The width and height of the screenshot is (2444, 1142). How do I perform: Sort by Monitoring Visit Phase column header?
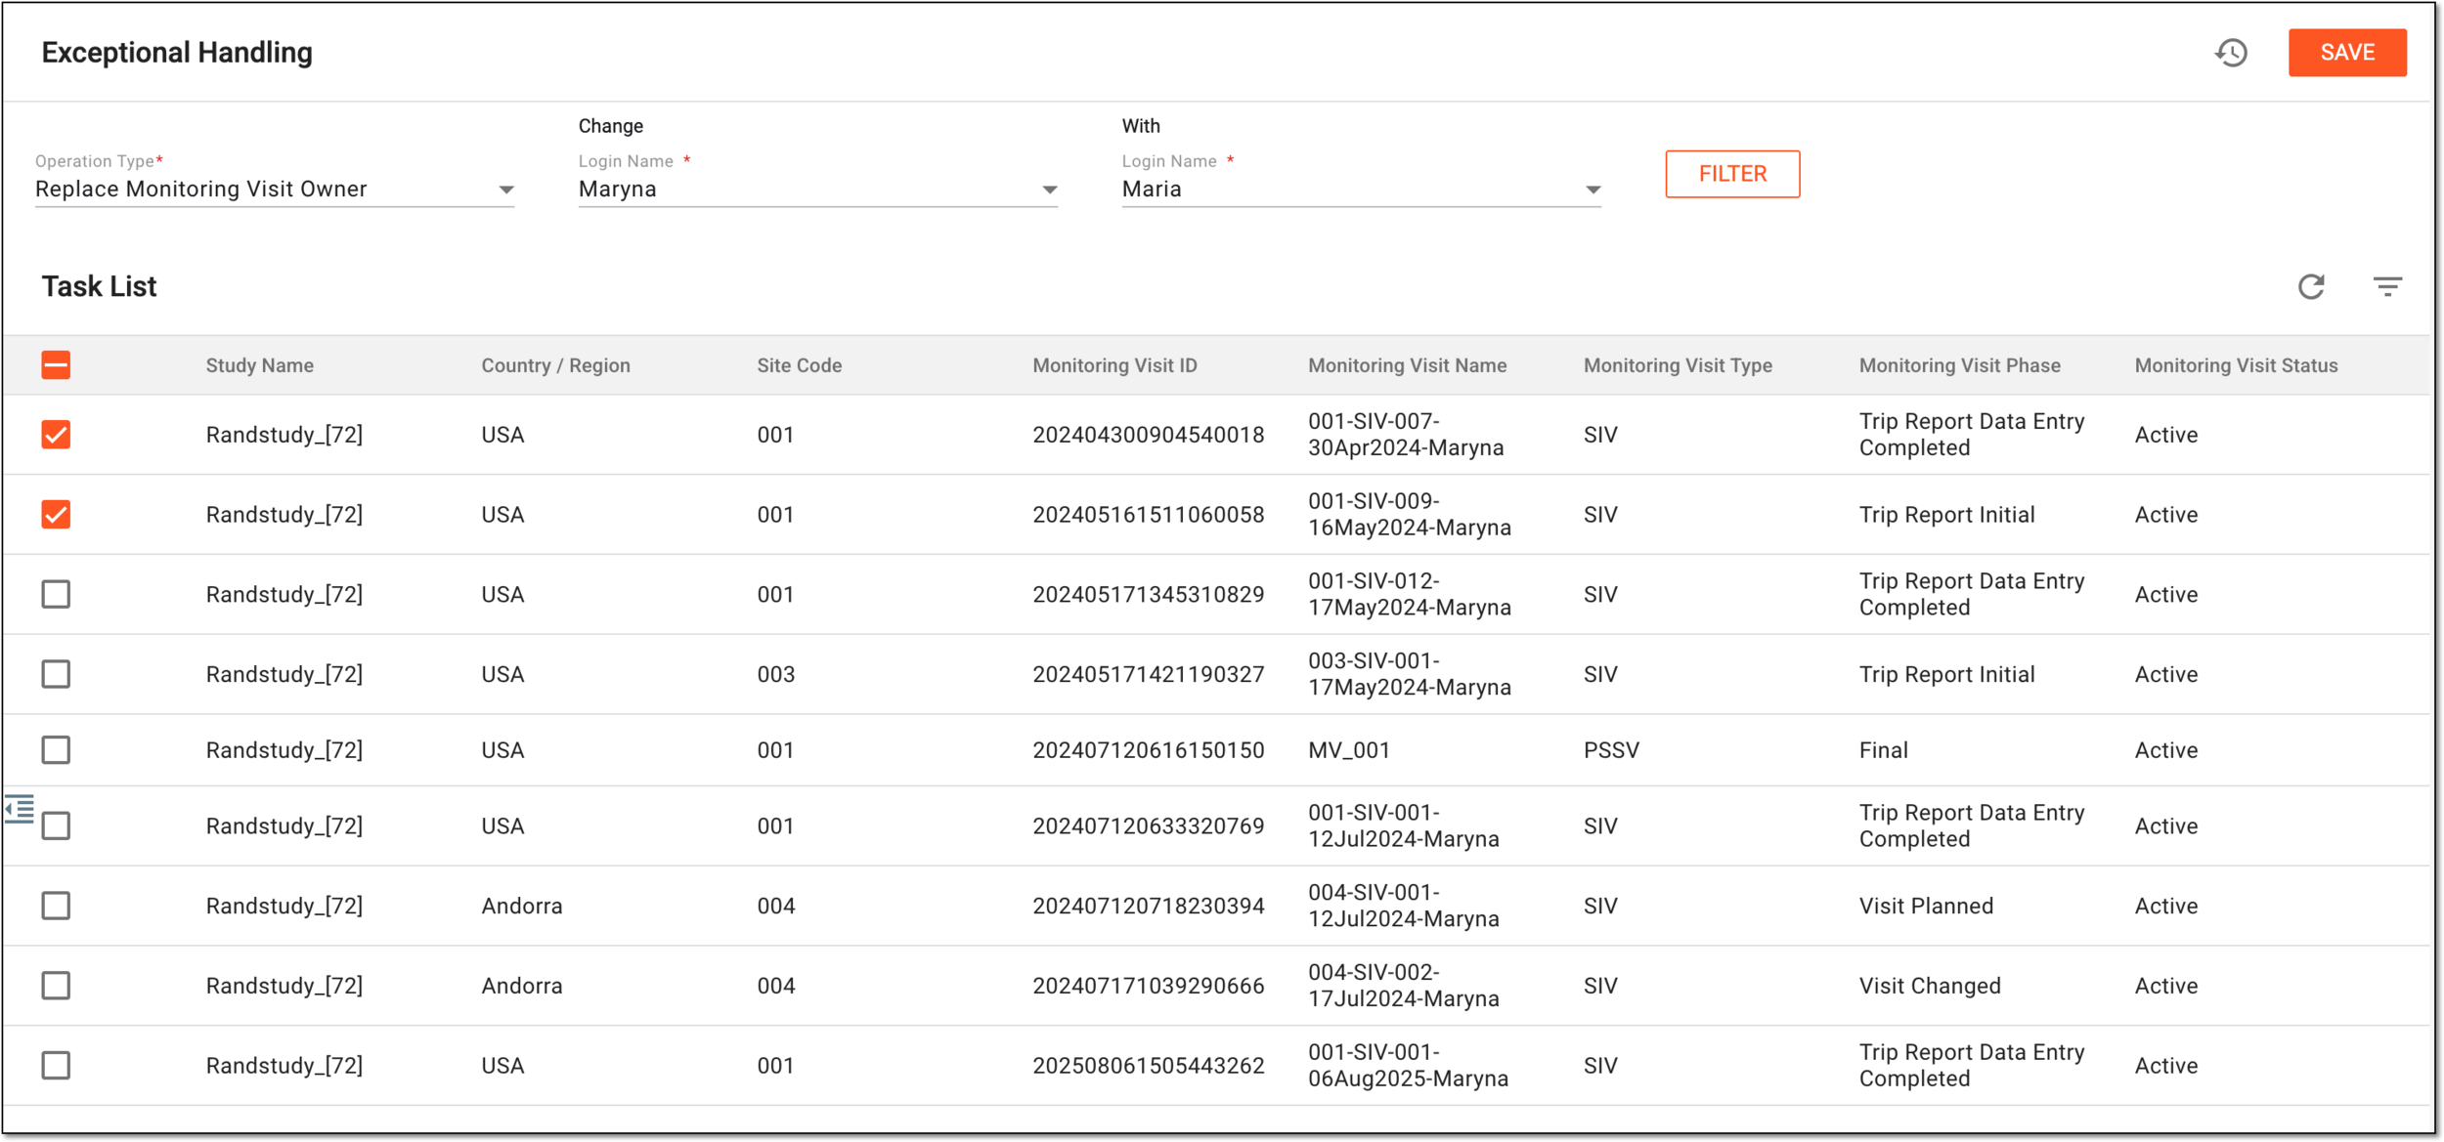coord(1959,365)
